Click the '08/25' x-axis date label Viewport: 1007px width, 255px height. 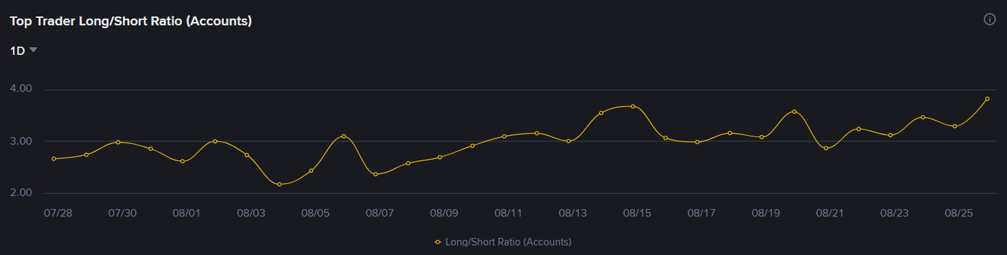[x=959, y=213]
